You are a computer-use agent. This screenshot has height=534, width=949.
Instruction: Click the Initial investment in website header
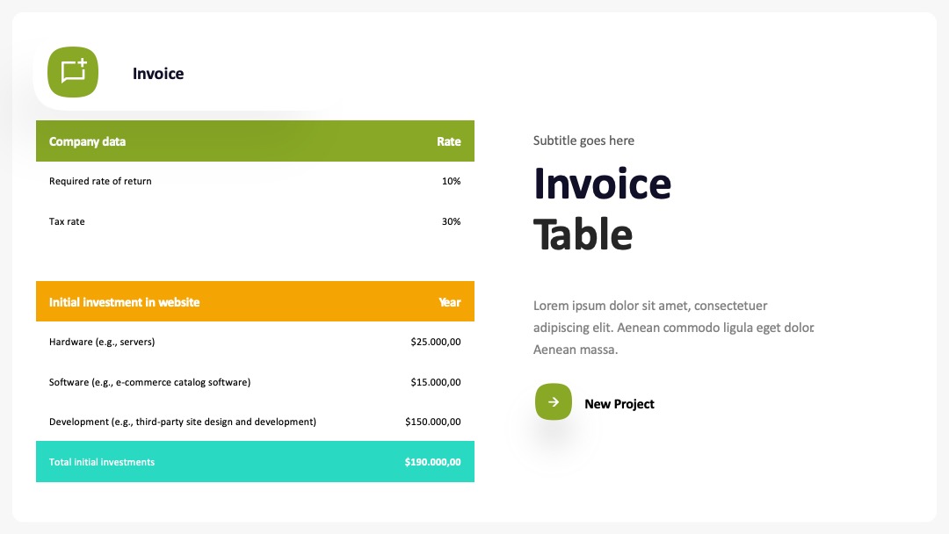pos(124,302)
